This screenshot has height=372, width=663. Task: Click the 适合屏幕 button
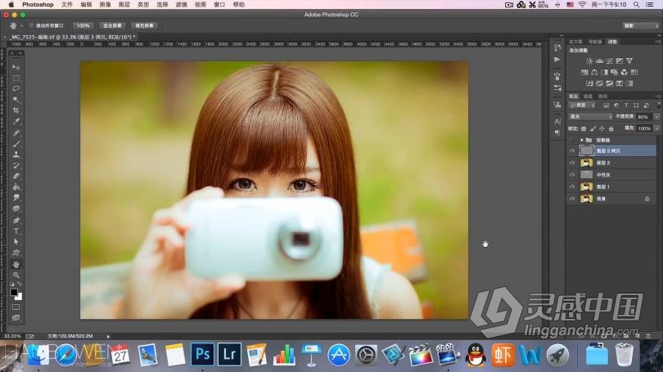pyautogui.click(x=112, y=26)
